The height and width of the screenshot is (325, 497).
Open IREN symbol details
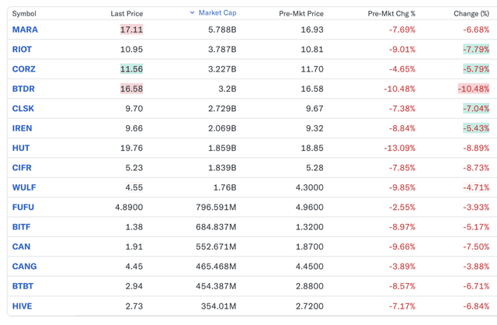coord(23,128)
